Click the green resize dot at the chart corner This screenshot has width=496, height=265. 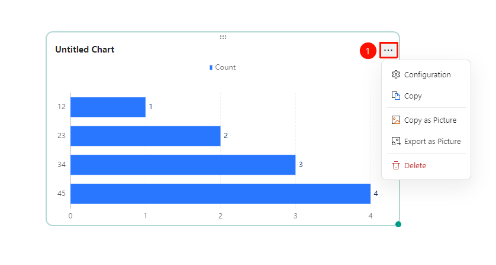398,224
